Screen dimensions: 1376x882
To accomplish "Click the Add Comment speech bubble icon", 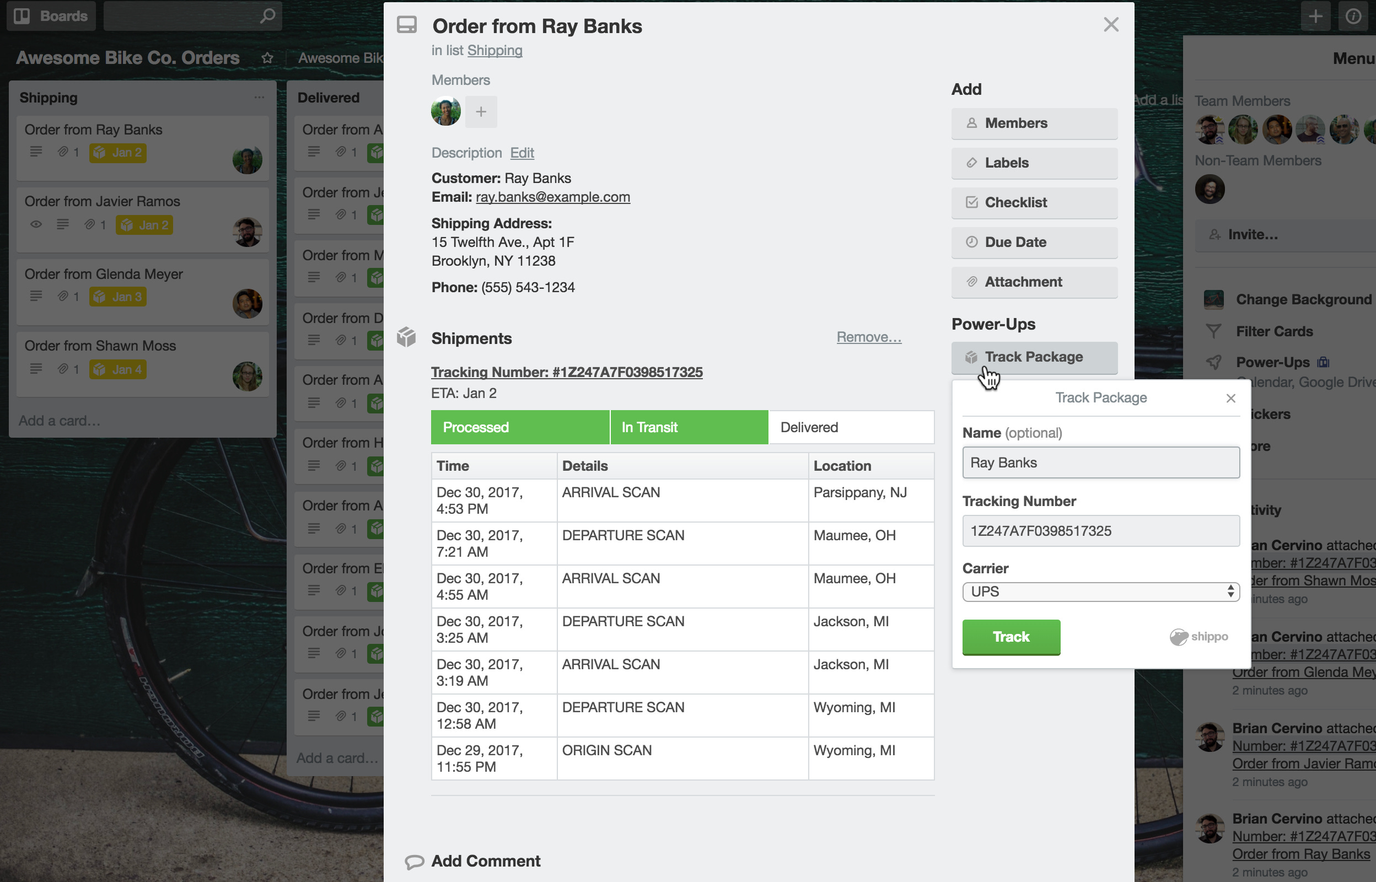I will [414, 862].
